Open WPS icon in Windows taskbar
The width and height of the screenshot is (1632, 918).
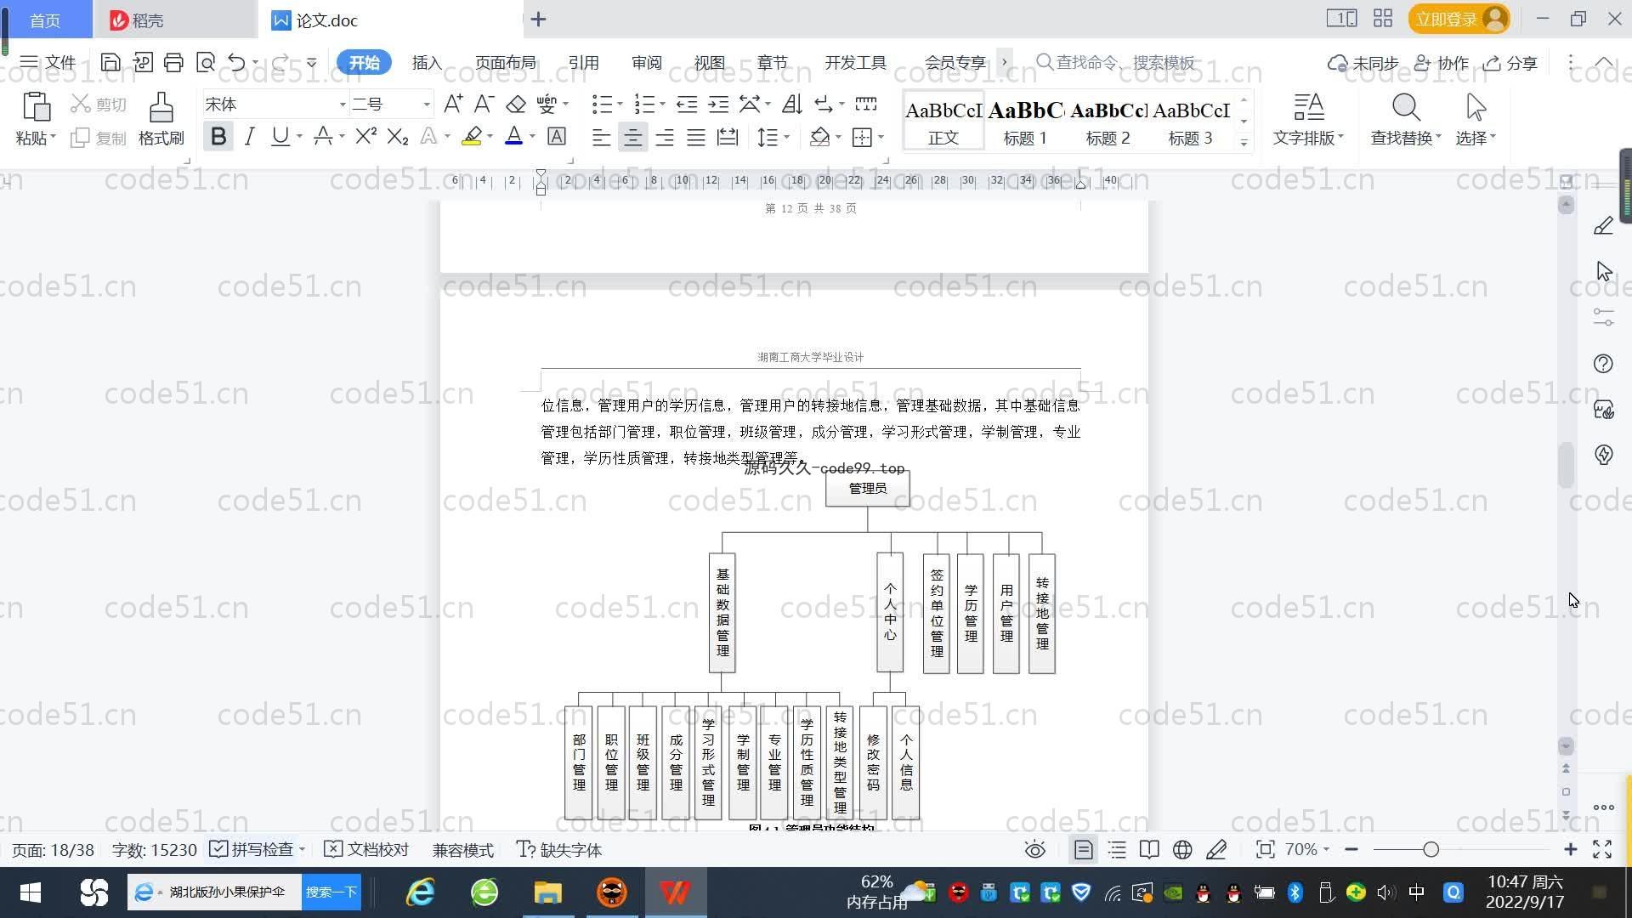(676, 892)
